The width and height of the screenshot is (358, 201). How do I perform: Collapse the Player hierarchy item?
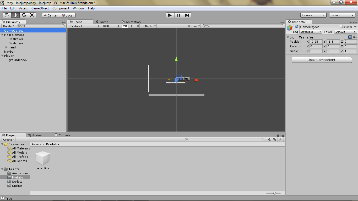[2, 56]
